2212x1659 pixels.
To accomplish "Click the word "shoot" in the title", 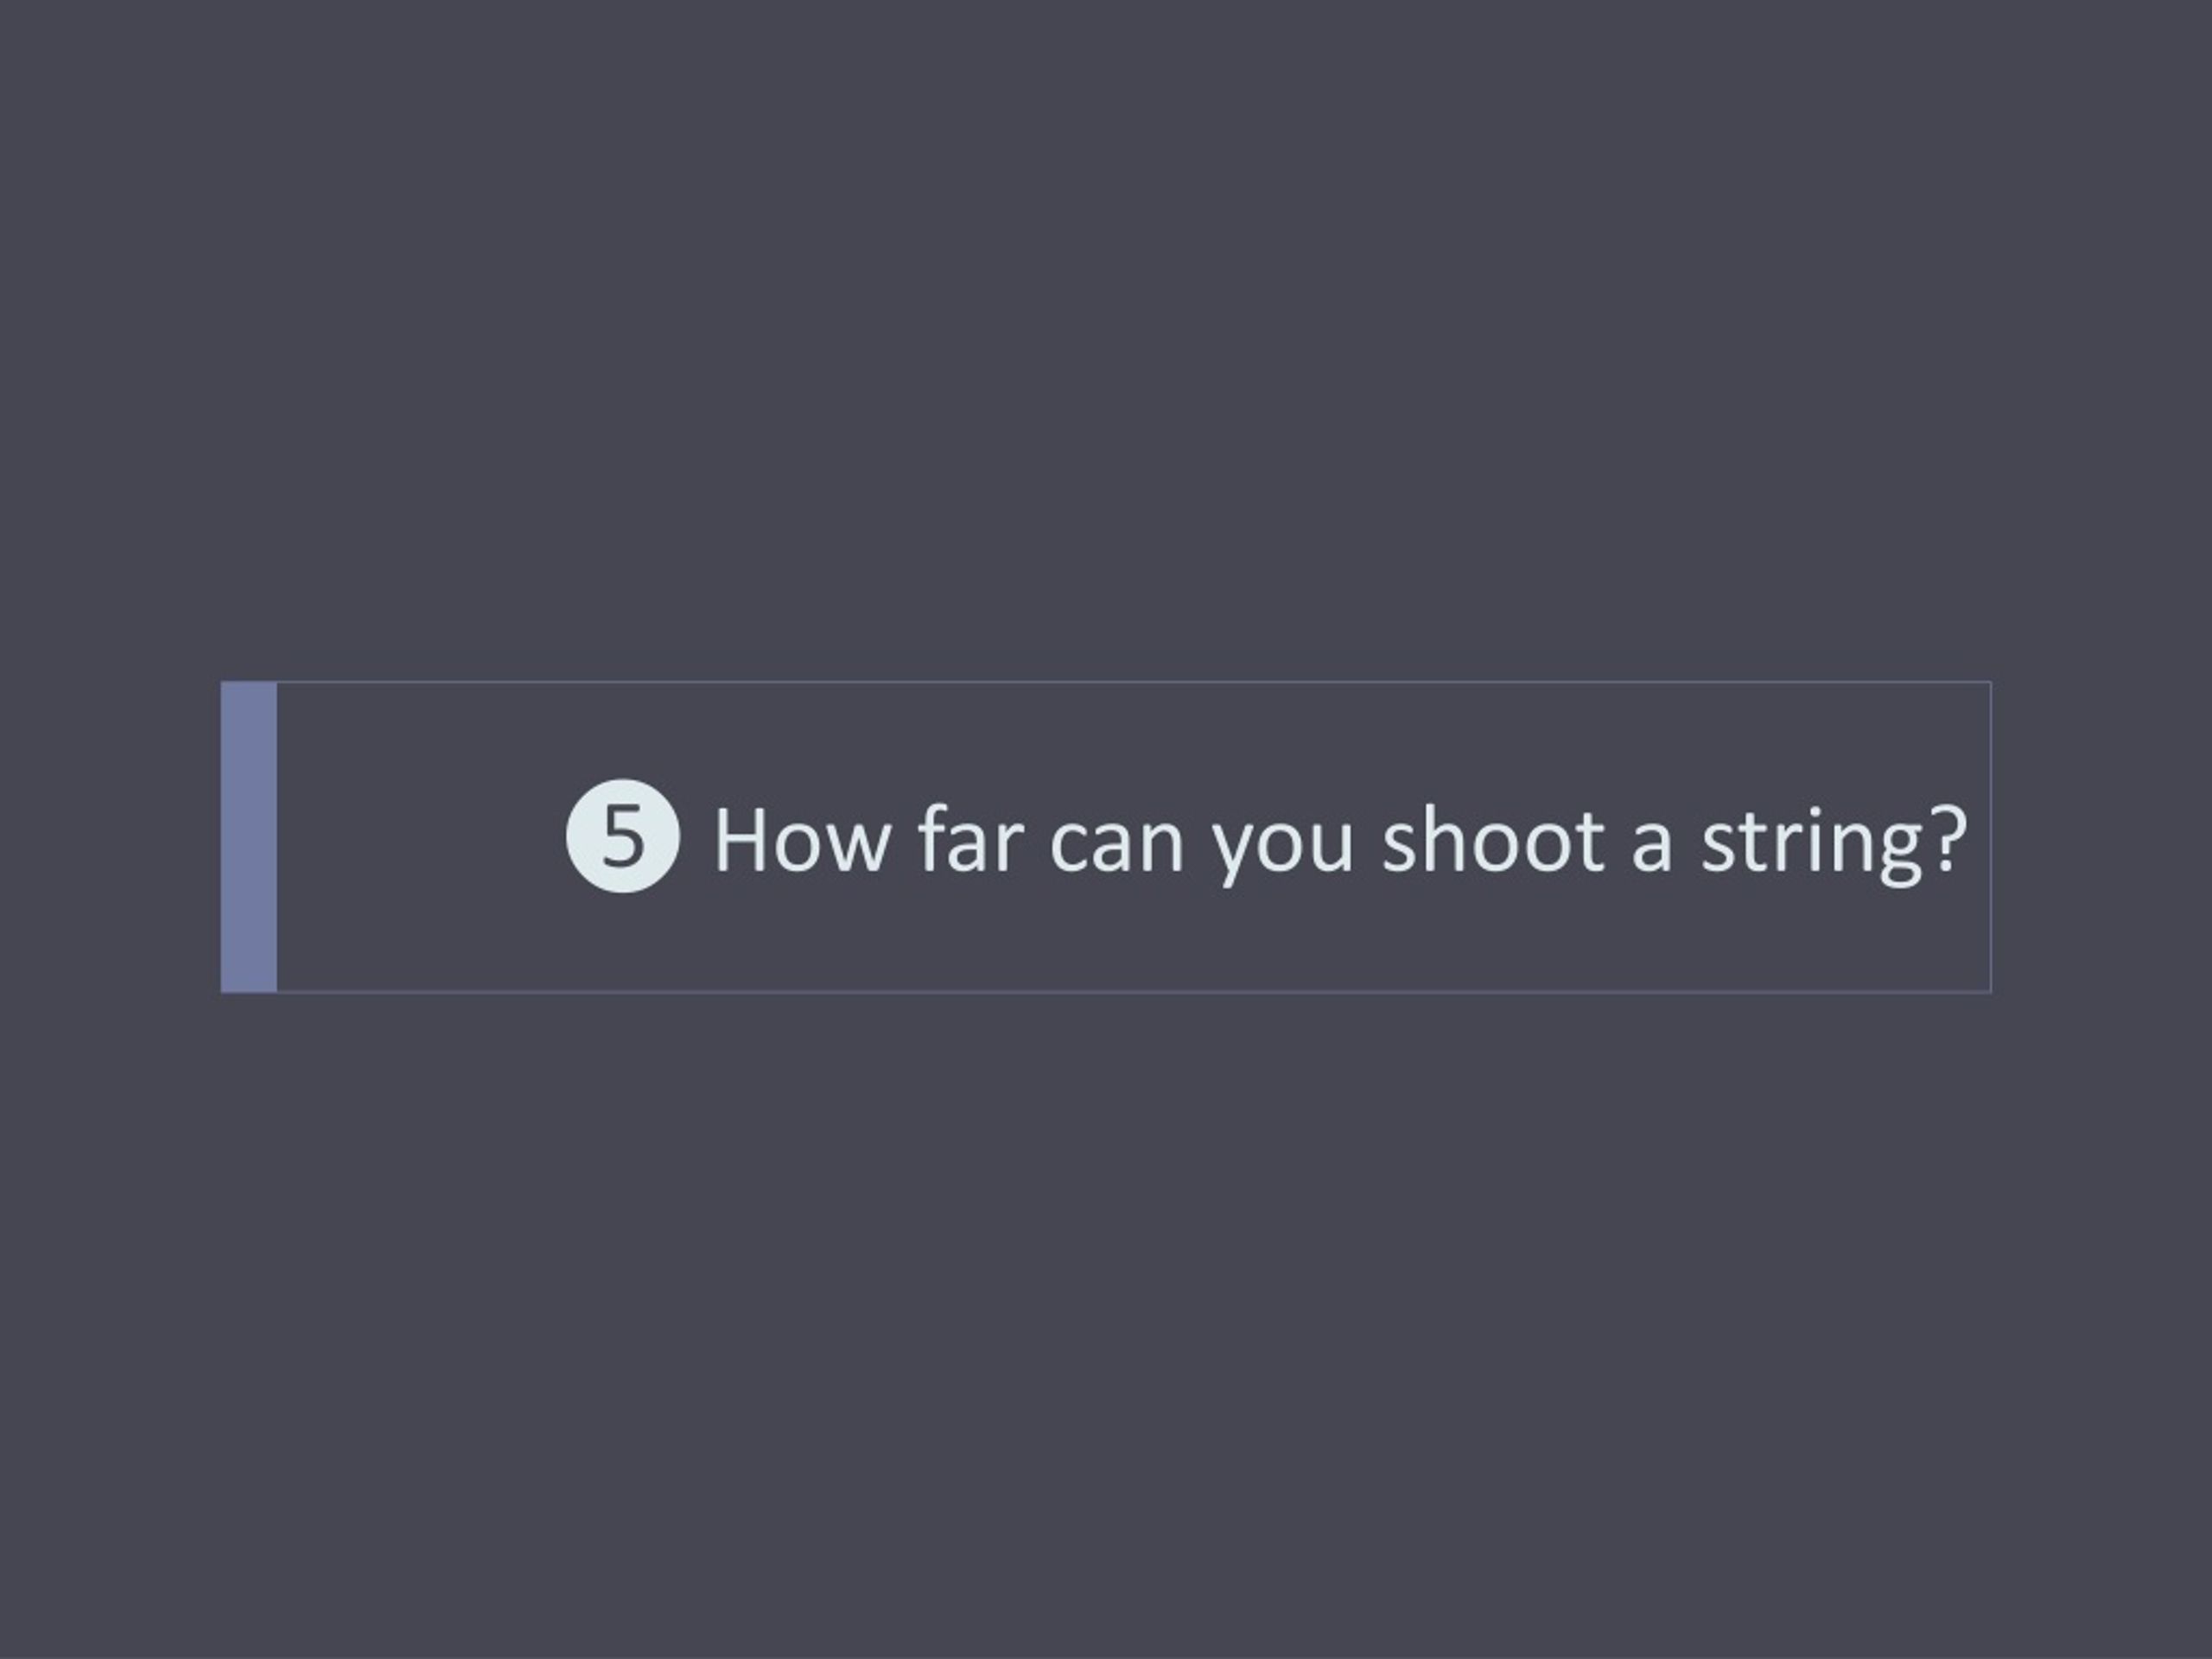I will coord(1494,838).
